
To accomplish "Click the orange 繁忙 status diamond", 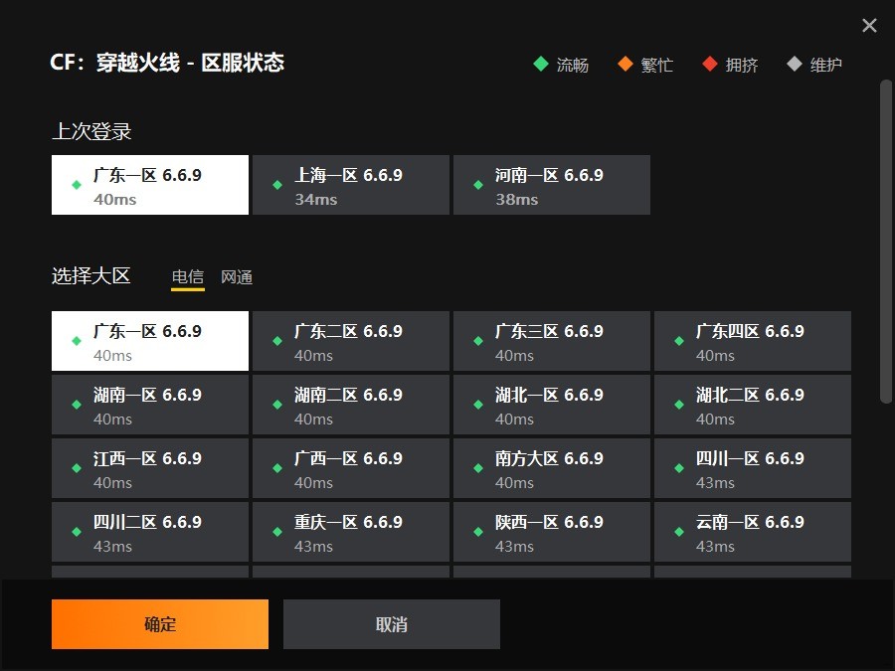I will pos(626,65).
